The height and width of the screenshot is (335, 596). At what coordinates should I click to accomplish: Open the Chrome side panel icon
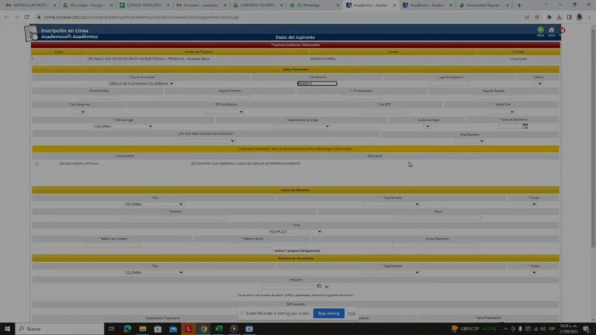click(569, 17)
